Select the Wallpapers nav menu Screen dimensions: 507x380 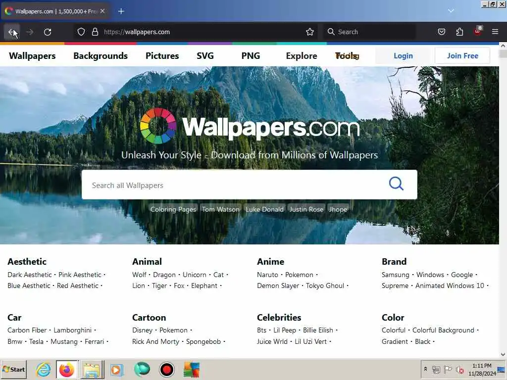[x=32, y=56]
